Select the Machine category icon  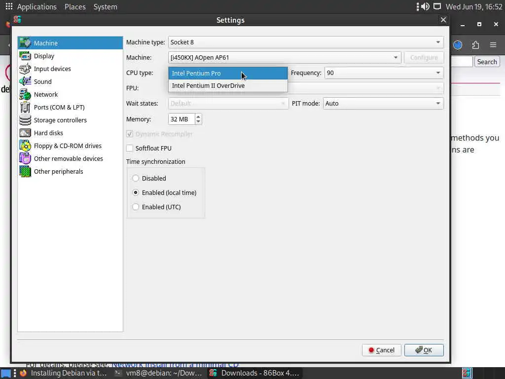coord(25,43)
